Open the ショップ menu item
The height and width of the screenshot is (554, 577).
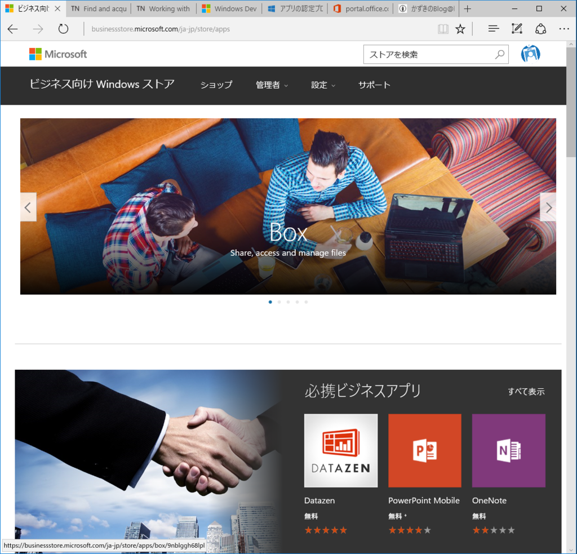coord(216,85)
